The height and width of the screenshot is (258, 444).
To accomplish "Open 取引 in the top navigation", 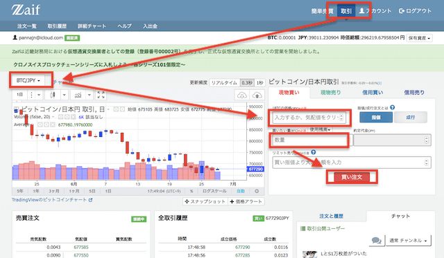I will click(x=346, y=11).
